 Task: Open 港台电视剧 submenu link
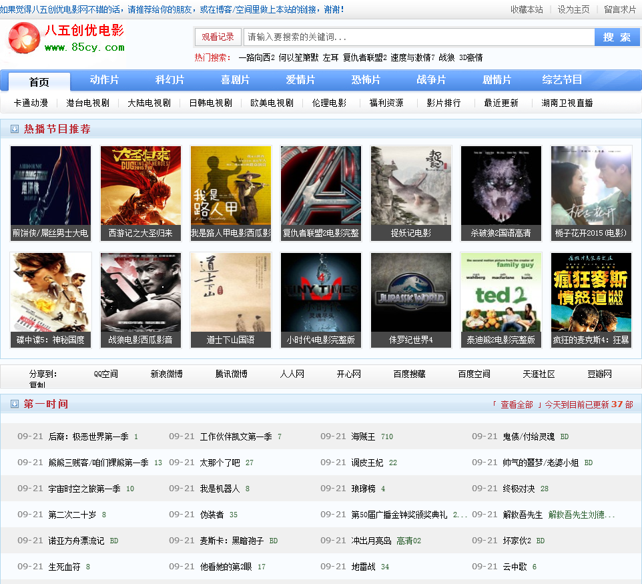pyautogui.click(x=87, y=103)
